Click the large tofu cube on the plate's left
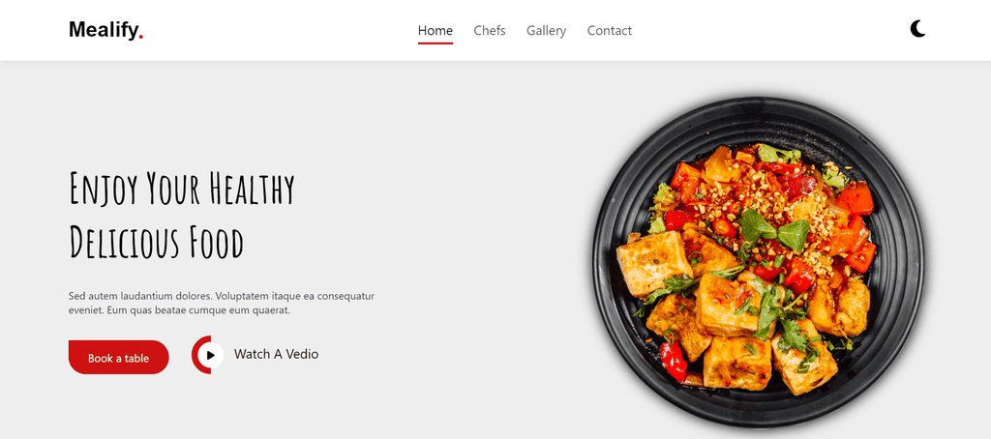The height and width of the screenshot is (439, 991). pyautogui.click(x=651, y=264)
